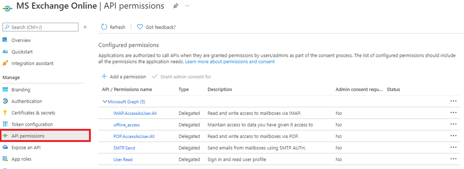Click the Description column header
This screenshot has width=464, height=169.
(x=220, y=89)
